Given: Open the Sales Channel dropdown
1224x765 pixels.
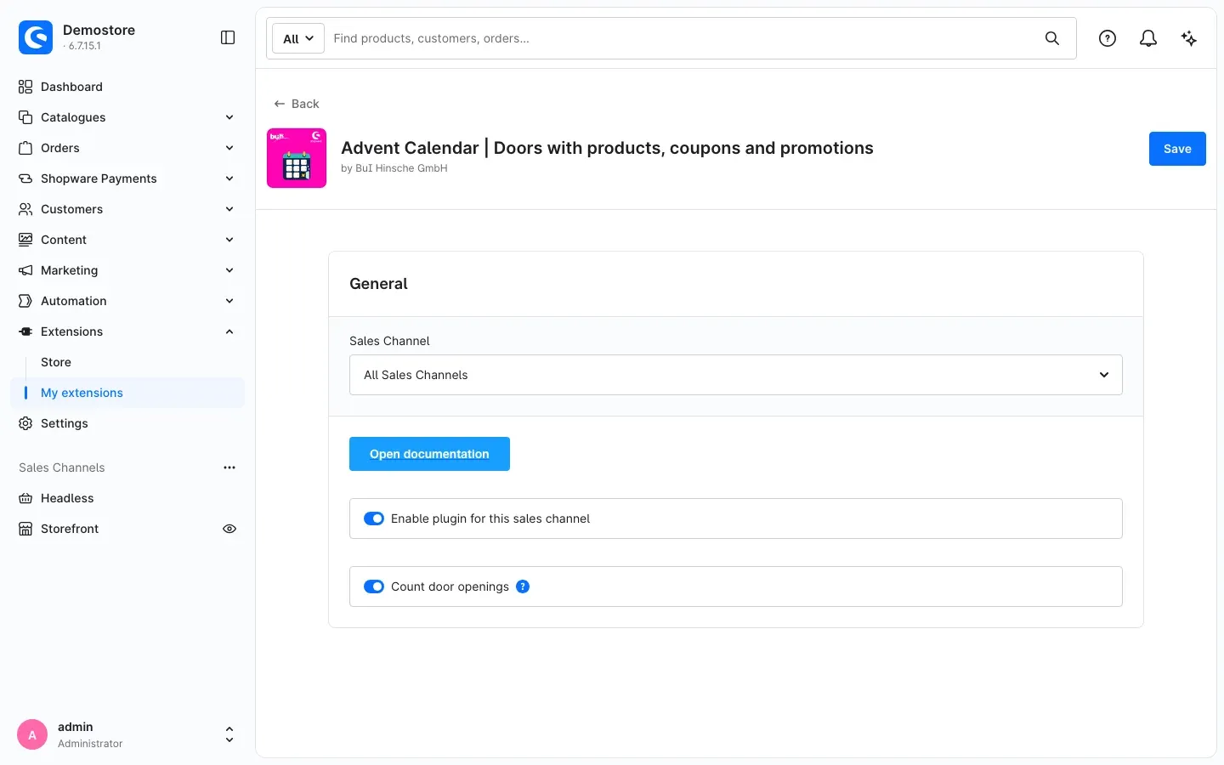Looking at the screenshot, I should point(736,375).
